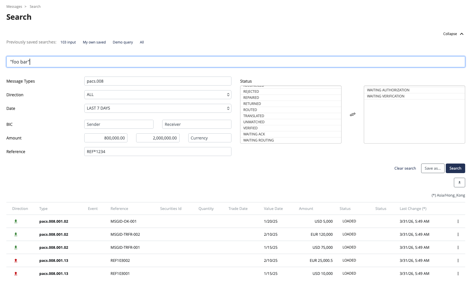Open the Direction dropdown set to ALL
Screen dimensions: 473x283
(158, 95)
